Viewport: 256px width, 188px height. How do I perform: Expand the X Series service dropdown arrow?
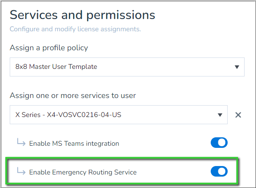pyautogui.click(x=220, y=115)
